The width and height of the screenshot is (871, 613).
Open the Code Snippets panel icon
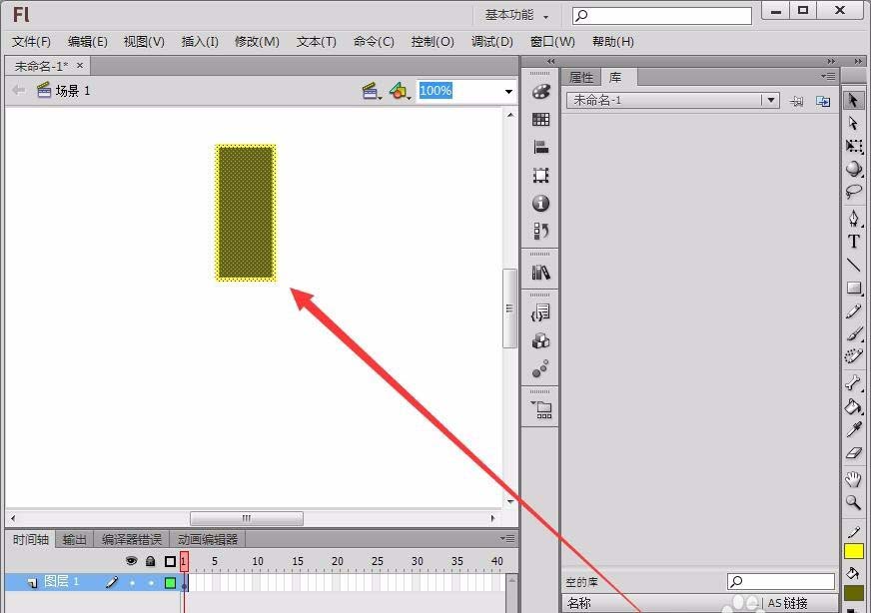(x=540, y=313)
